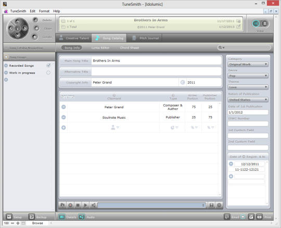The height and width of the screenshot is (228, 281).
Task: Click the Create record plus icon
Action: [x=34, y=37]
